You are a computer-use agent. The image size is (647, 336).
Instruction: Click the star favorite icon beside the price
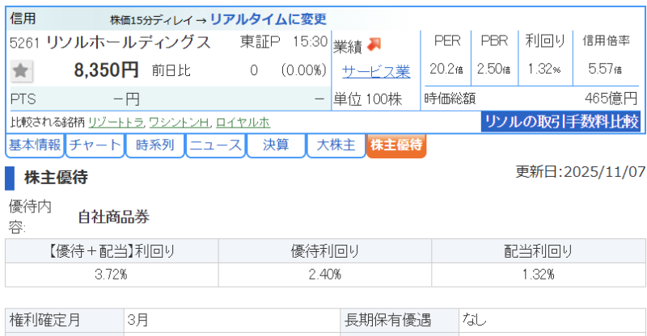pyautogui.click(x=21, y=71)
